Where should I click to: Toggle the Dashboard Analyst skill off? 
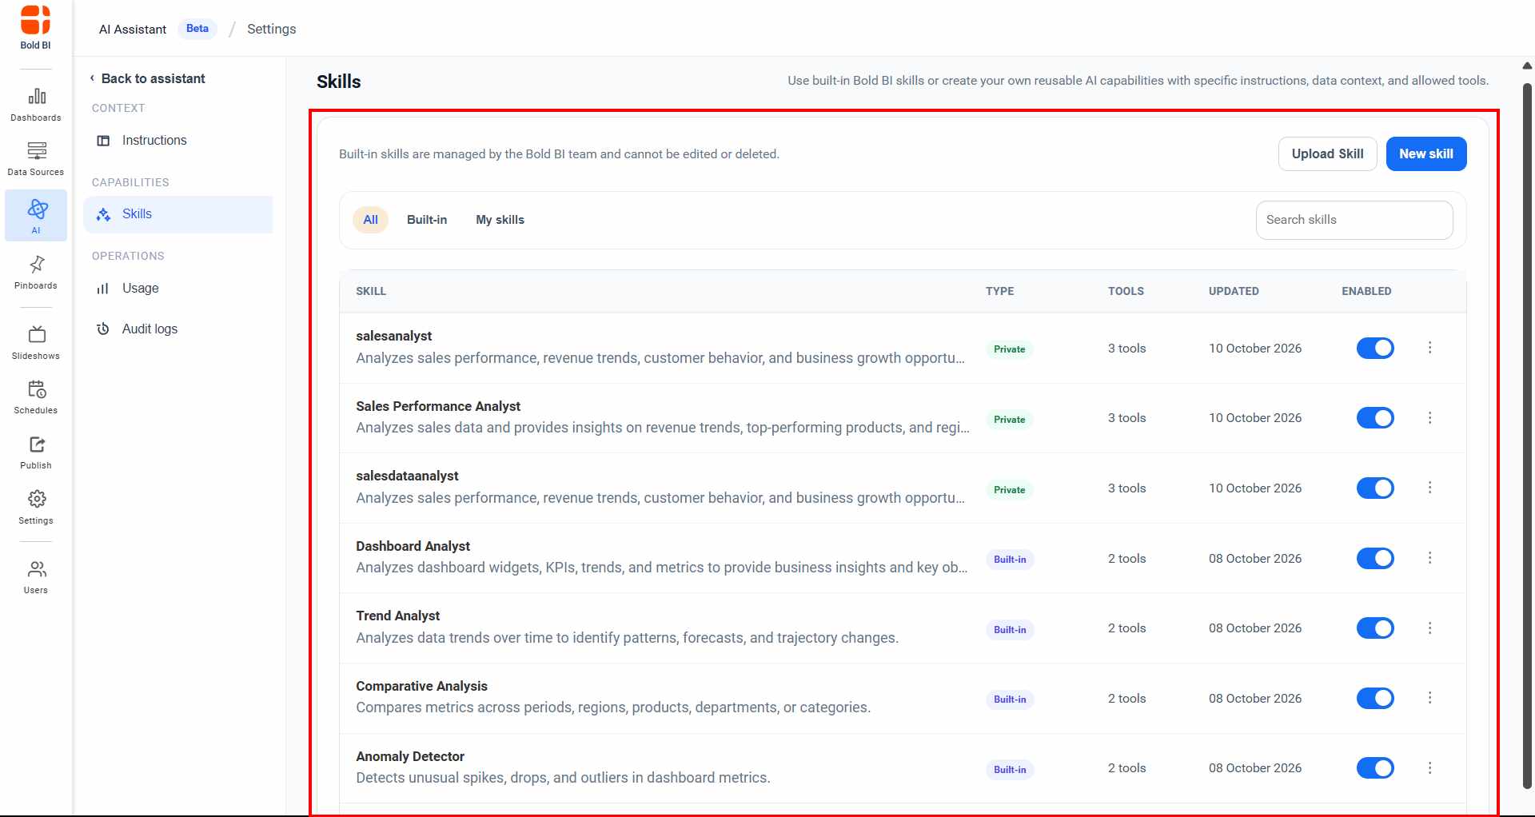point(1375,558)
